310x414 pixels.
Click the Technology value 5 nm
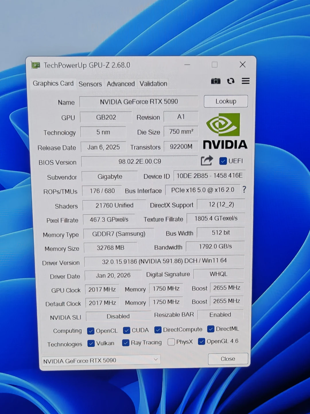coord(103,132)
